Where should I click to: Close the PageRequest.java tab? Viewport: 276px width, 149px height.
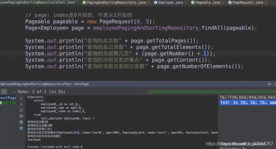point(266,2)
